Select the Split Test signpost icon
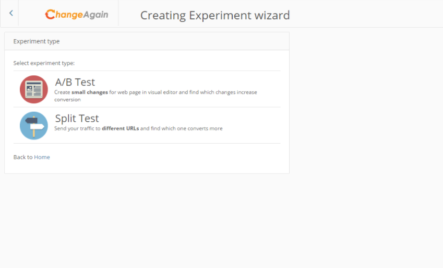443x268 pixels. (x=34, y=125)
